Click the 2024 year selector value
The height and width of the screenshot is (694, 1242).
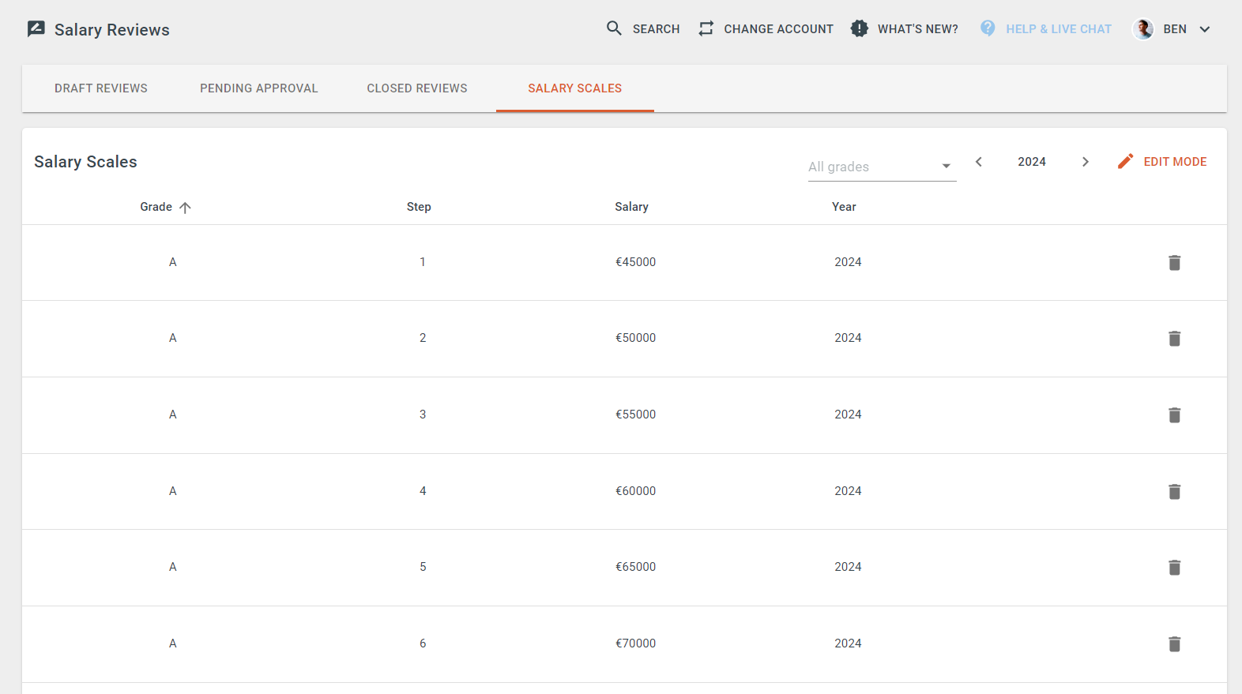1032,162
